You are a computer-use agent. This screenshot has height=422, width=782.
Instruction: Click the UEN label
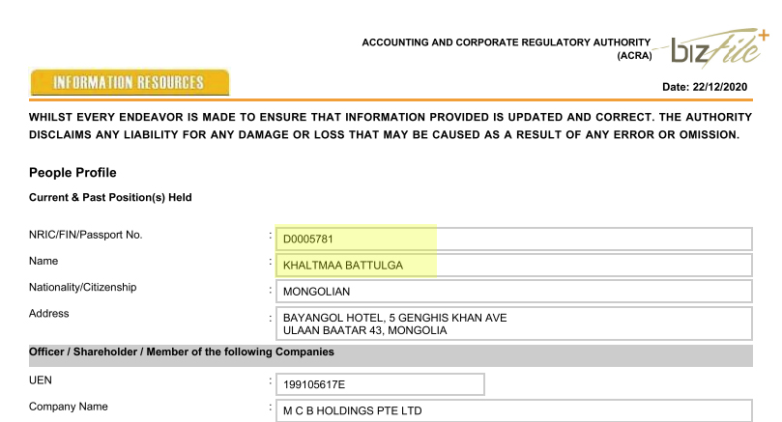(41, 381)
